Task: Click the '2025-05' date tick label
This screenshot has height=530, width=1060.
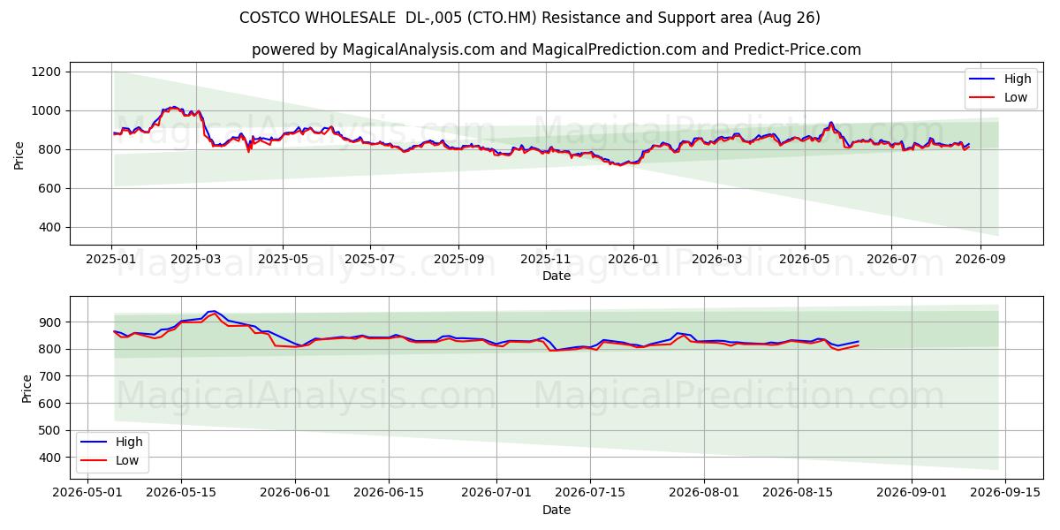Action: pos(283,260)
